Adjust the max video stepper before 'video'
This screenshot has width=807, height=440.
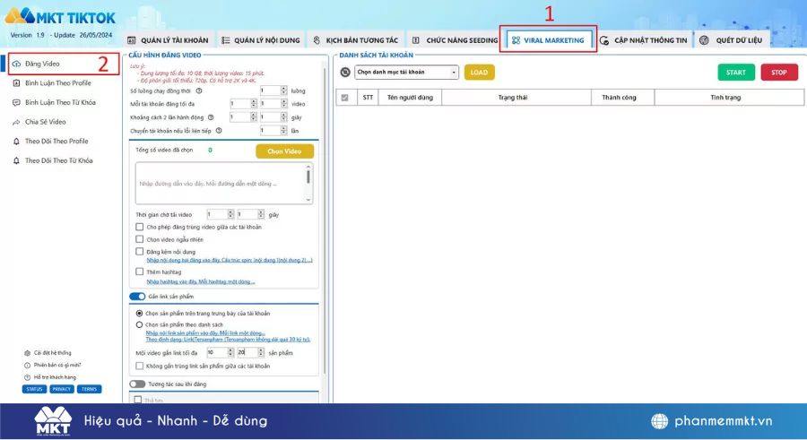click(283, 104)
